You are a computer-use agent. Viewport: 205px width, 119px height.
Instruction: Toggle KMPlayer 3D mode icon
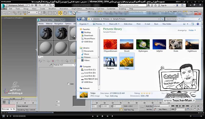(x=4, y=116)
